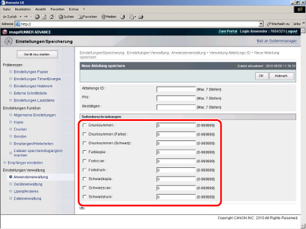Enable the Drucksummen (Farbe) checkbox

click(84, 134)
